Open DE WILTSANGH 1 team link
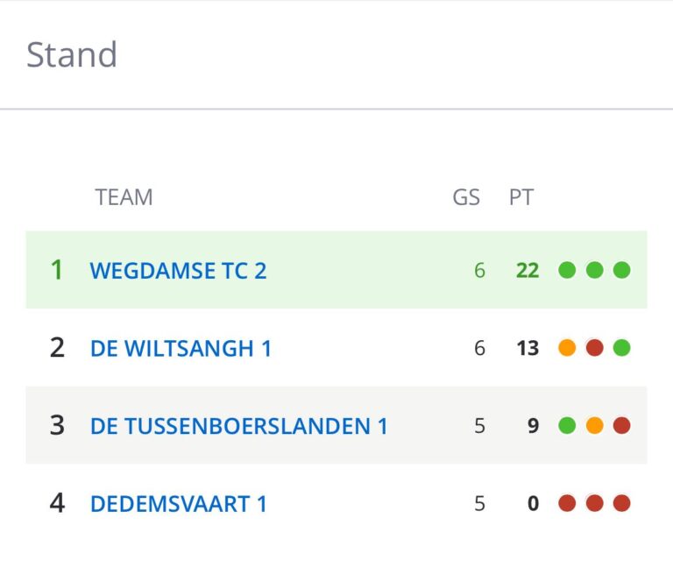The height and width of the screenshot is (582, 673). pos(181,348)
